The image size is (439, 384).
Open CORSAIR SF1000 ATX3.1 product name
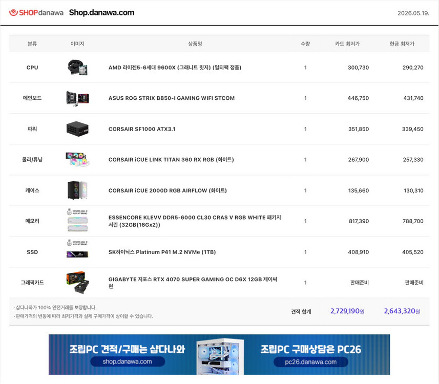coord(142,129)
